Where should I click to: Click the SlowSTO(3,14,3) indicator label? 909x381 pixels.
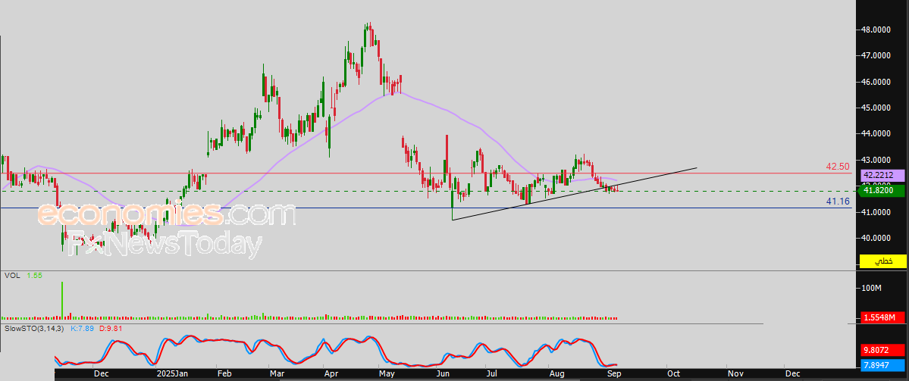(36, 328)
